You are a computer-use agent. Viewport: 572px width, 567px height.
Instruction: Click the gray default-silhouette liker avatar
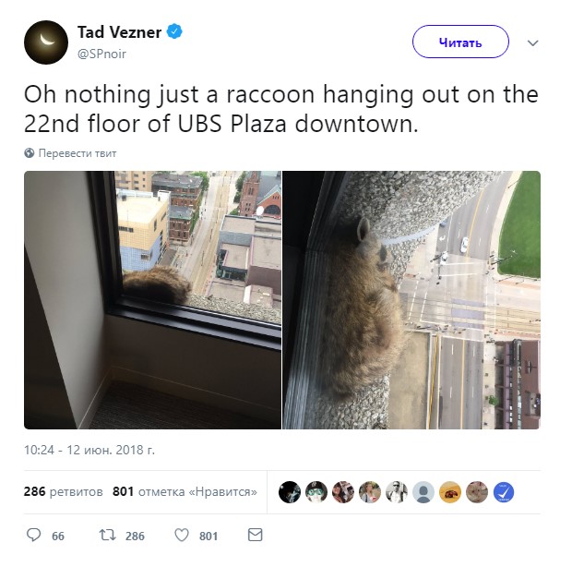[423, 492]
